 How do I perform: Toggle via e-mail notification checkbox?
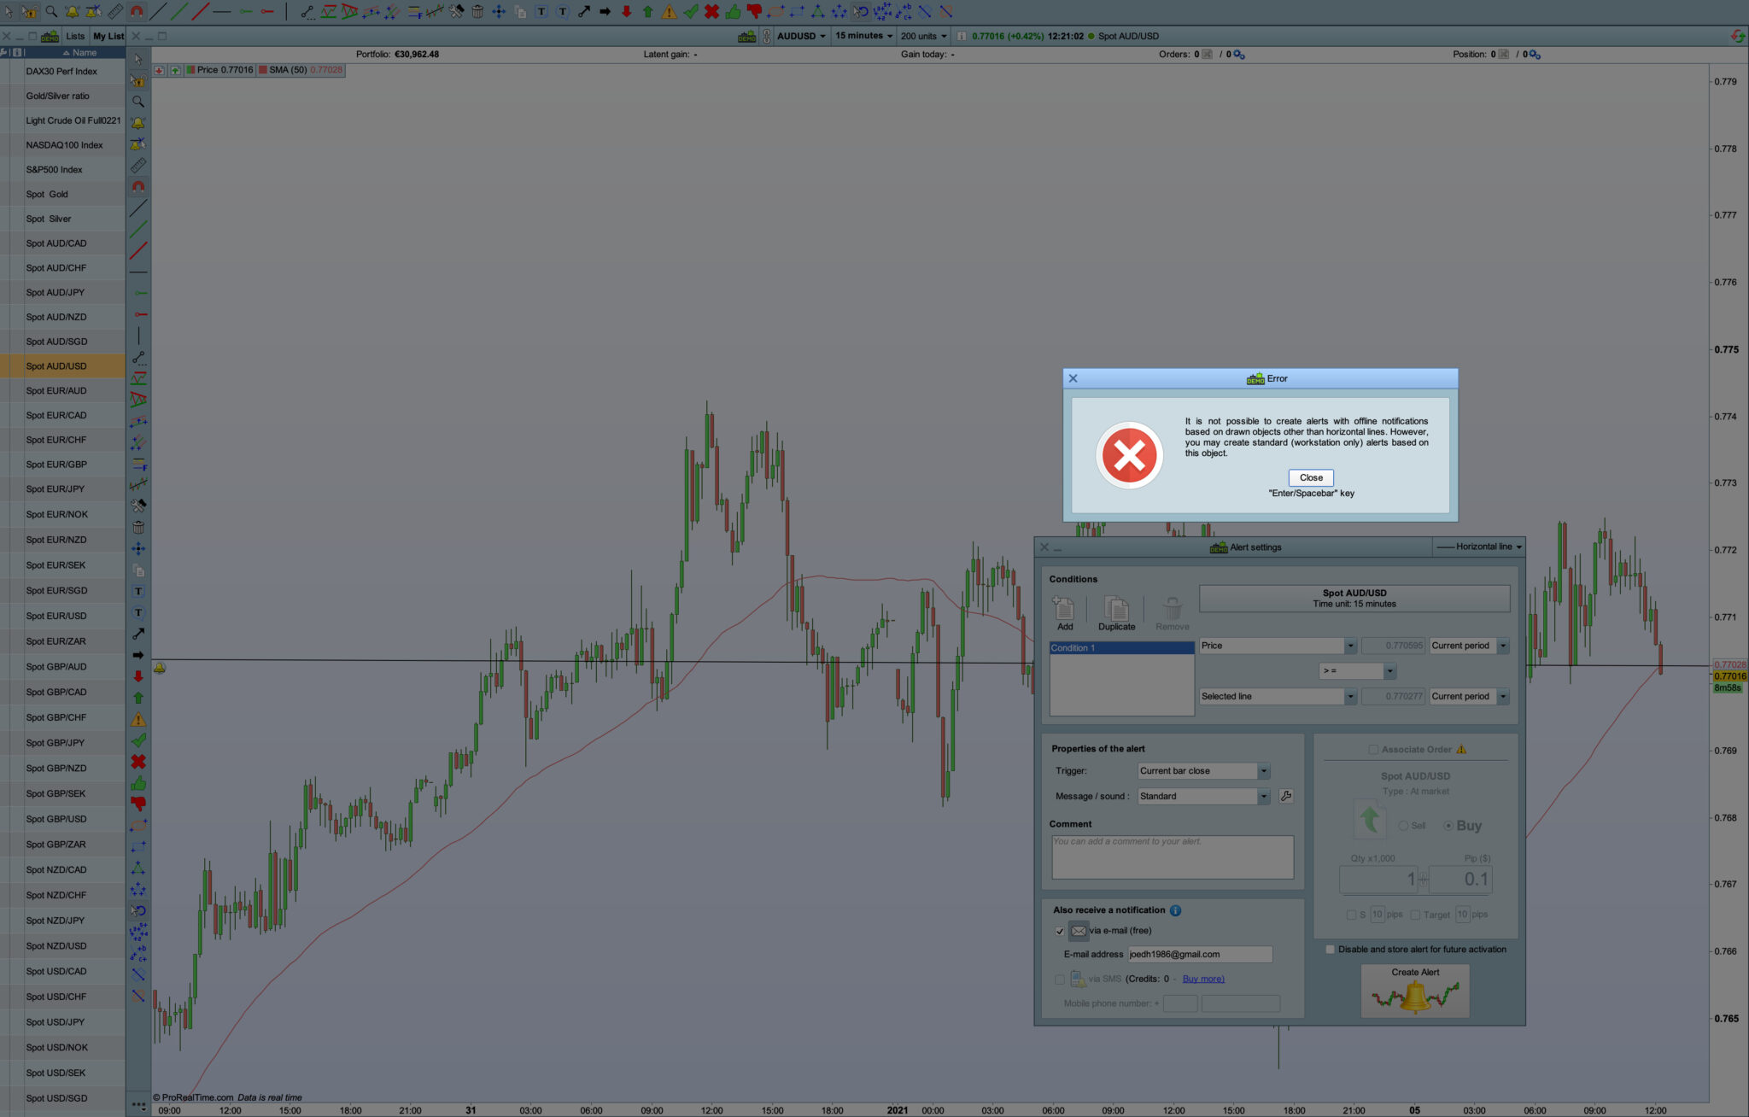pos(1060,931)
